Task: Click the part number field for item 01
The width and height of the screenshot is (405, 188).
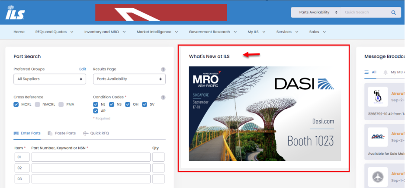Action: [91, 157]
